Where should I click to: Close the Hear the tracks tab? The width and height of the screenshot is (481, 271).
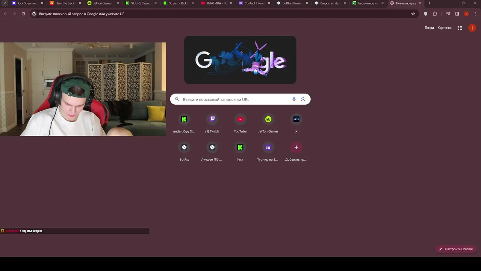point(80,3)
